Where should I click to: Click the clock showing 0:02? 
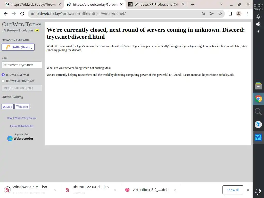click(258, 6)
